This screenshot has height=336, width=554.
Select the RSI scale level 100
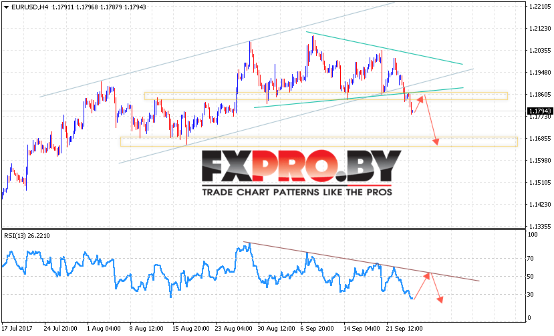[x=532, y=235]
